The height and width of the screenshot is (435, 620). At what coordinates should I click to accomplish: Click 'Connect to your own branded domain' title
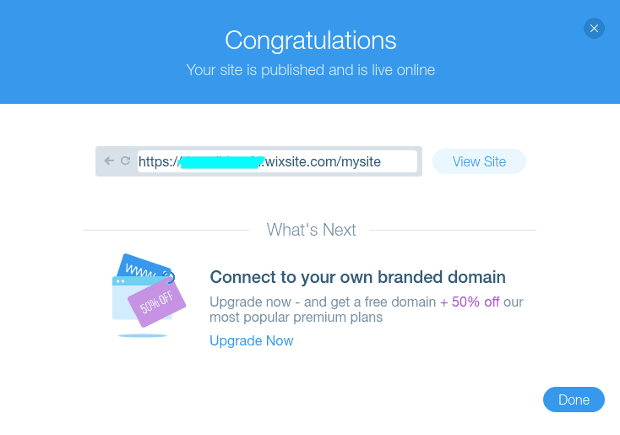357,277
